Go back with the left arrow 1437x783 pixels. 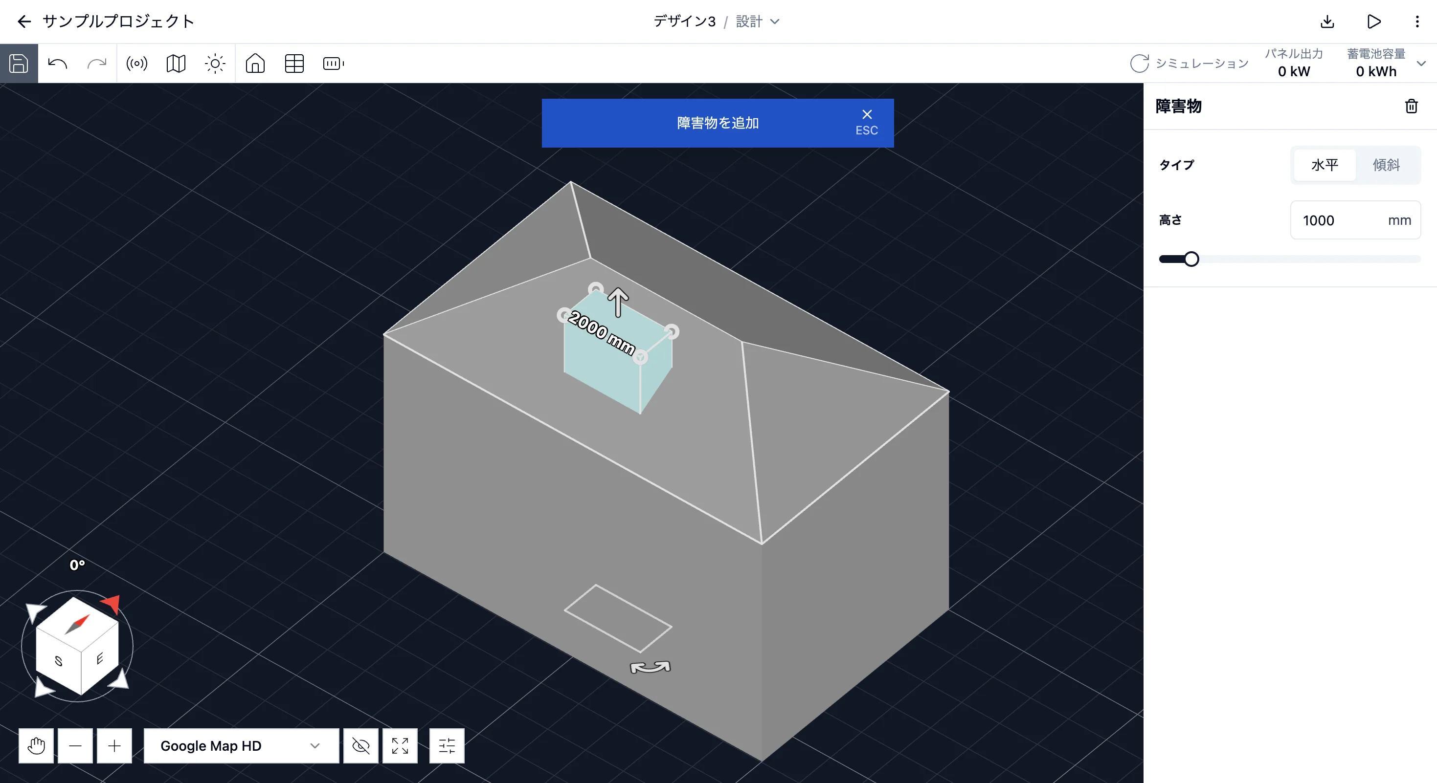coord(24,22)
